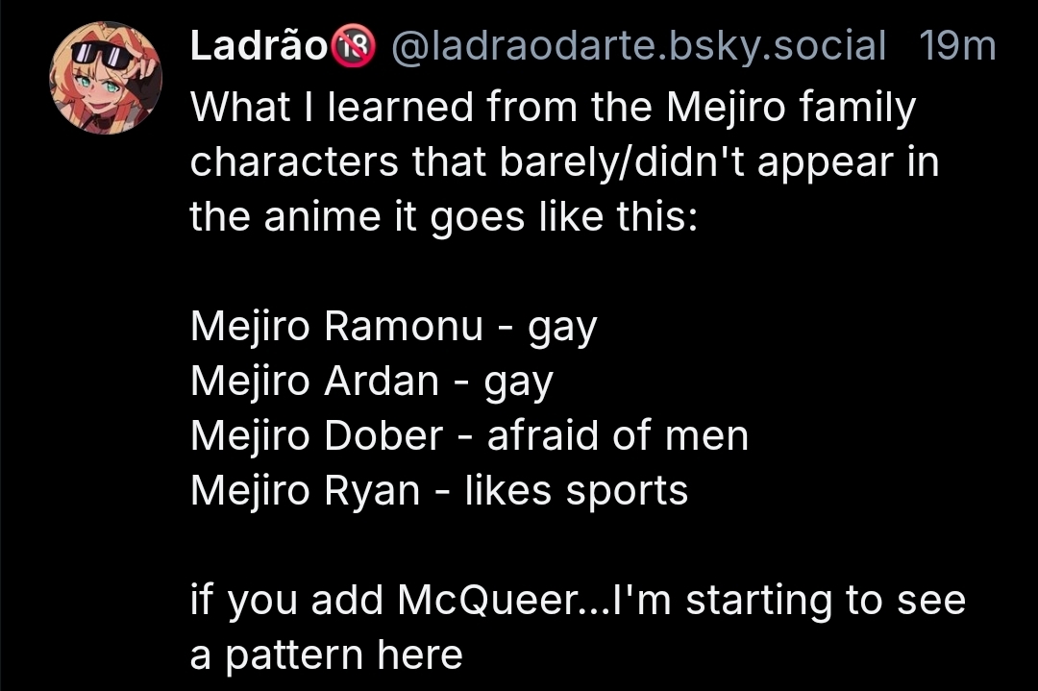Click the display name Ladrão

(x=259, y=45)
